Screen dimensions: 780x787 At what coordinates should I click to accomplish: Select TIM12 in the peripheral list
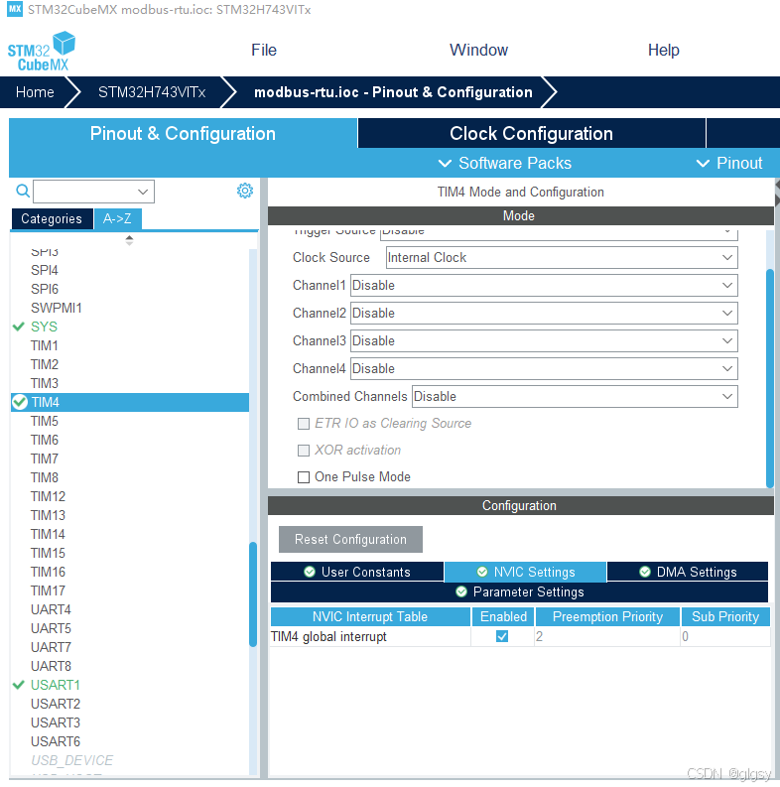point(48,496)
